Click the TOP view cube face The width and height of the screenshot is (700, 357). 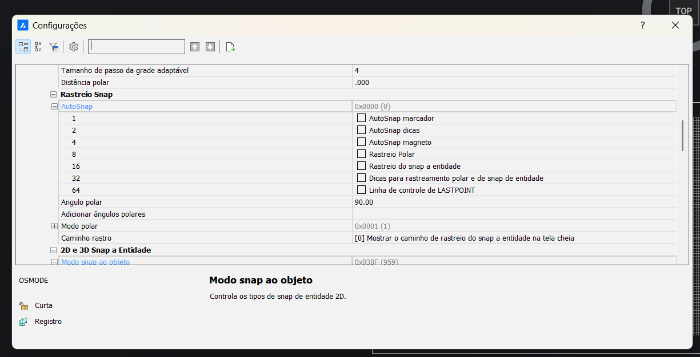coord(683,11)
